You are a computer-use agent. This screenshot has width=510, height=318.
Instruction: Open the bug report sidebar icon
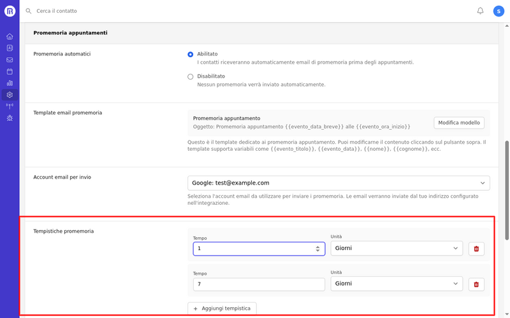(10, 118)
